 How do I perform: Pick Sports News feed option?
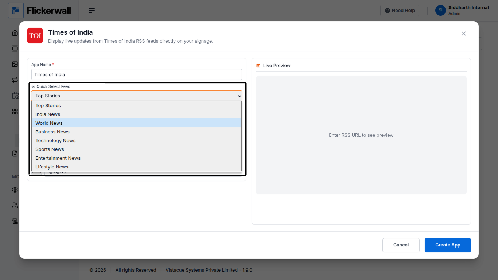point(136,149)
